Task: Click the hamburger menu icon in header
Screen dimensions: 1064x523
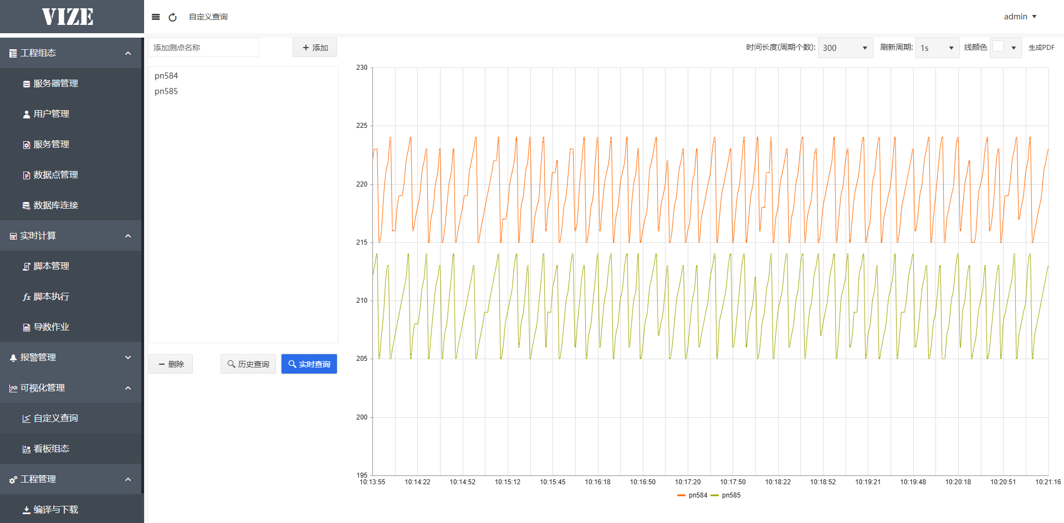Action: [x=156, y=17]
